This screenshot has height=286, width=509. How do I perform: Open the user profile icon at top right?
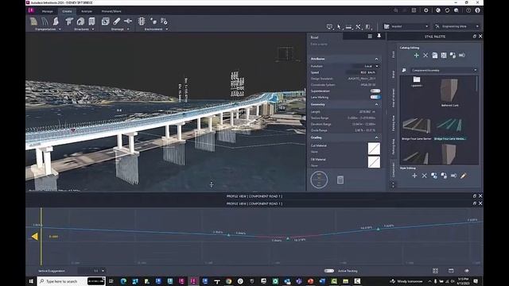(477, 10)
